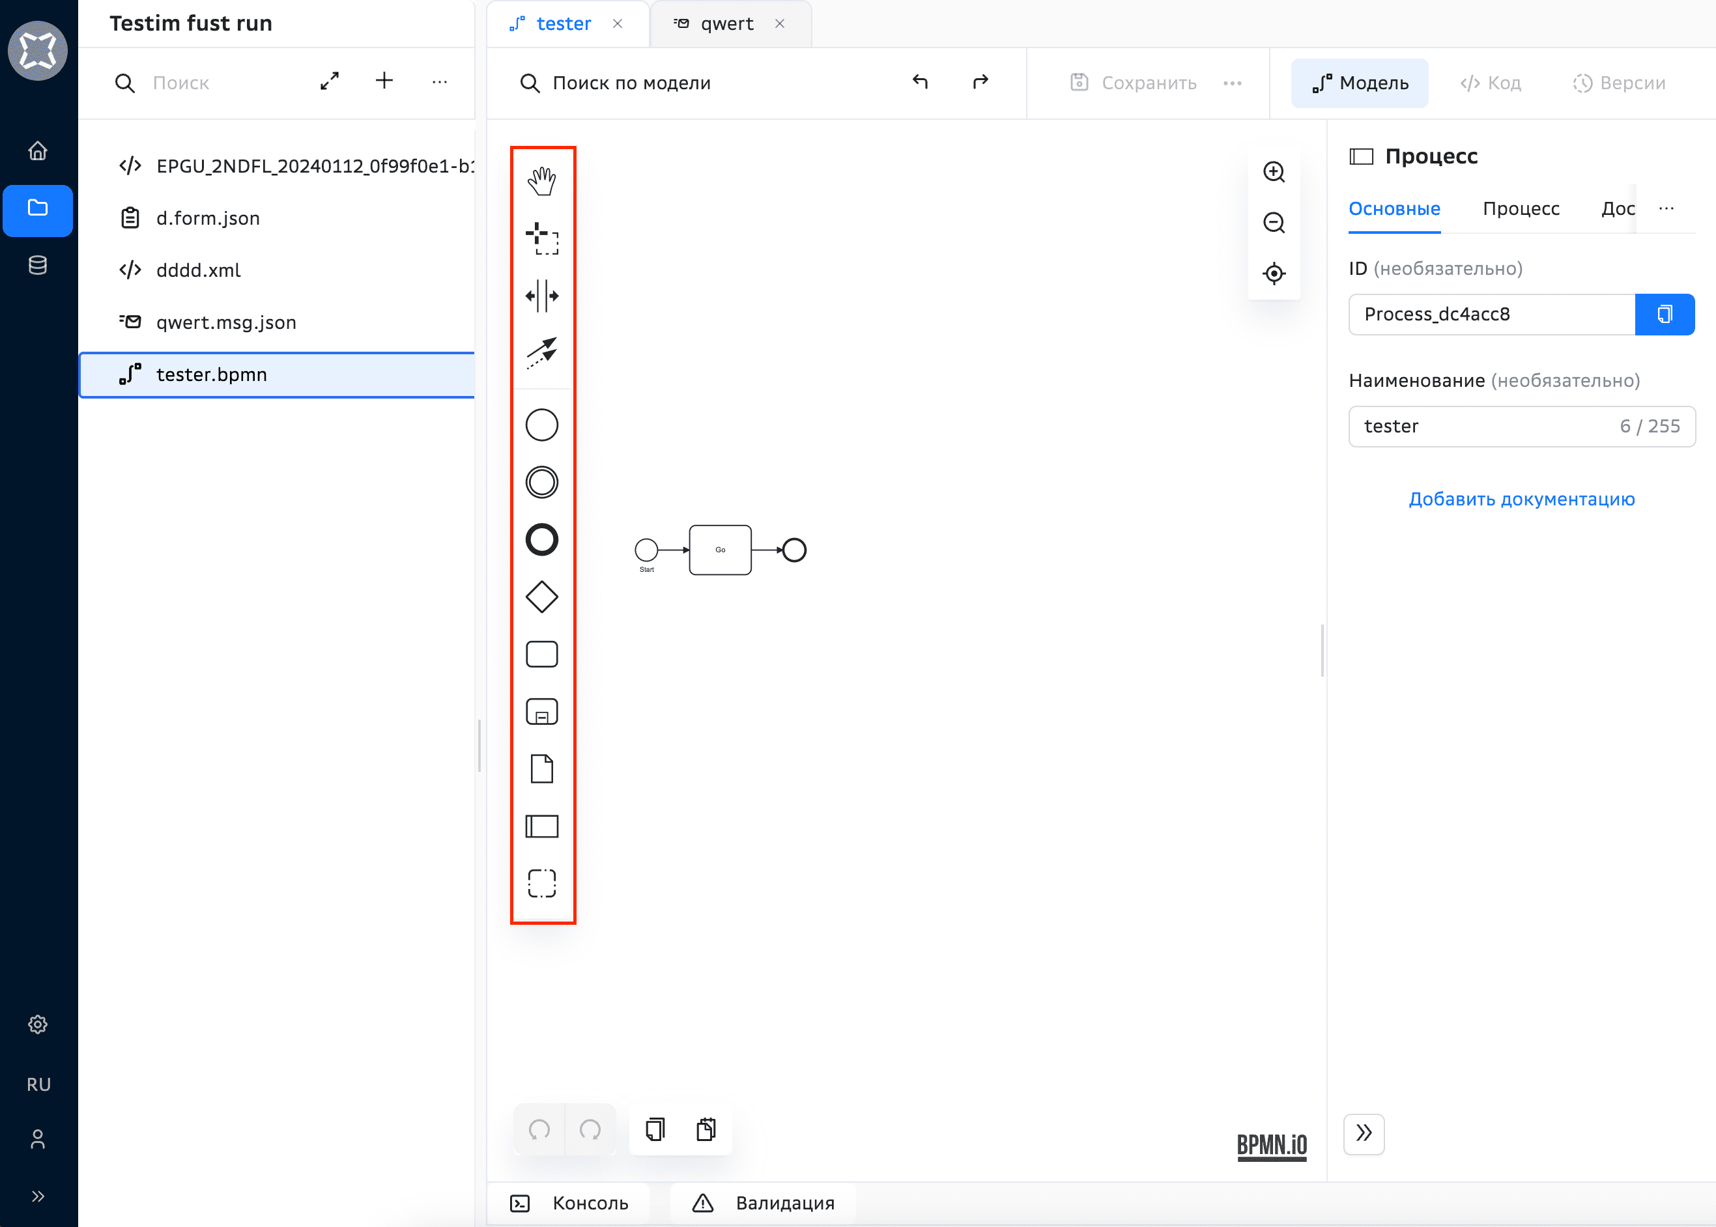Open more tabs in properties panel
The image size is (1716, 1227).
[x=1666, y=208]
